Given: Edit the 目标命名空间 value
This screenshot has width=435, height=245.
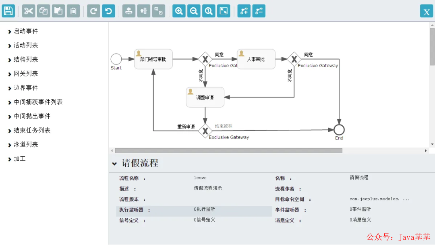Looking at the screenshot, I should coord(379,199).
